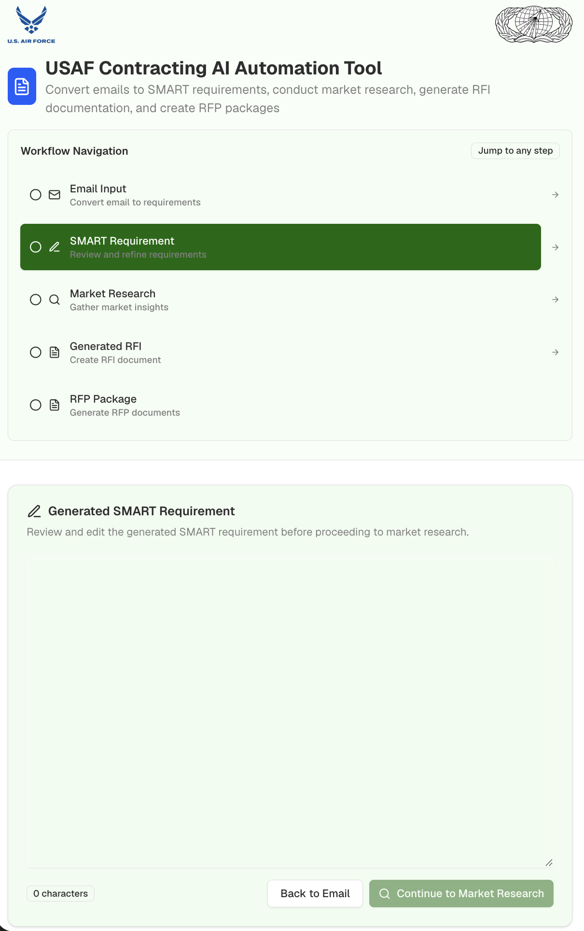Click the Jump to any step button
Screen dimensions: 584x931
[x=515, y=151]
